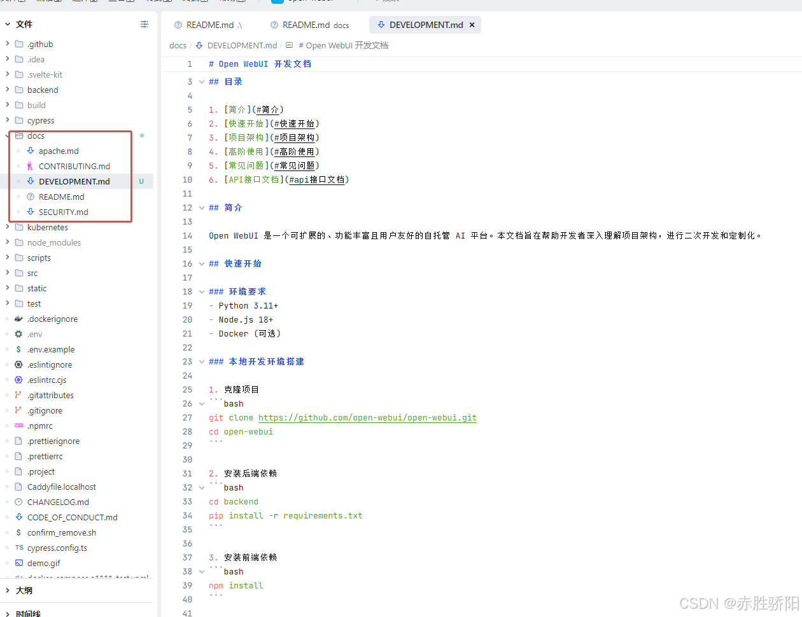Click docs in the breadcrumb path
Viewport: 802px width, 617px height.
(178, 45)
